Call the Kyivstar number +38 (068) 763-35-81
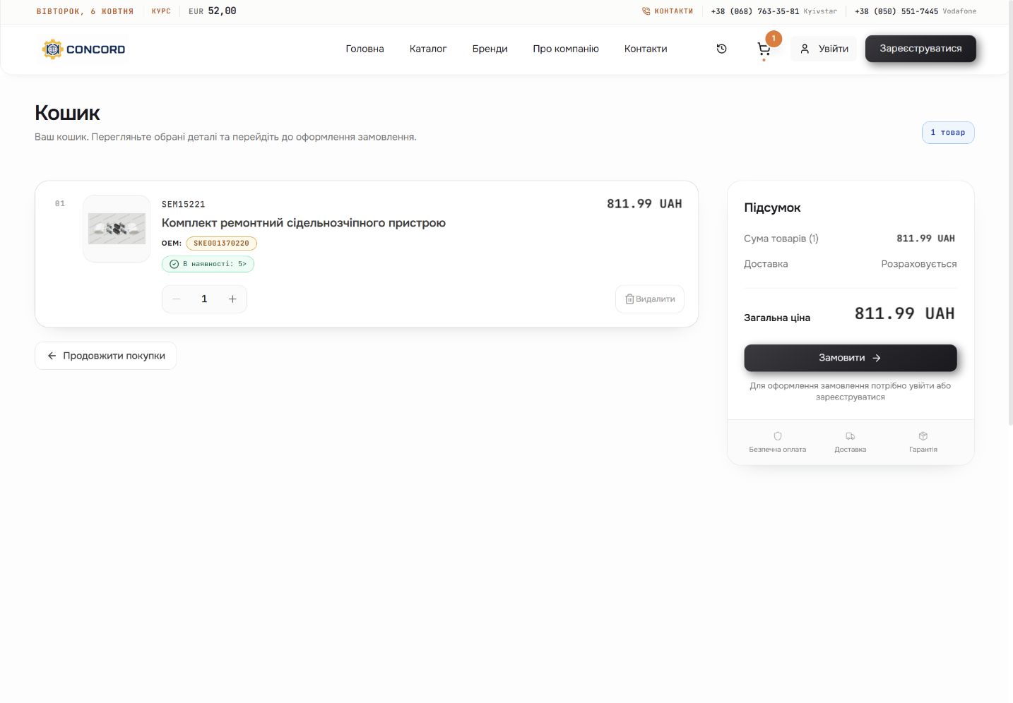The height and width of the screenshot is (703, 1013). click(x=755, y=11)
